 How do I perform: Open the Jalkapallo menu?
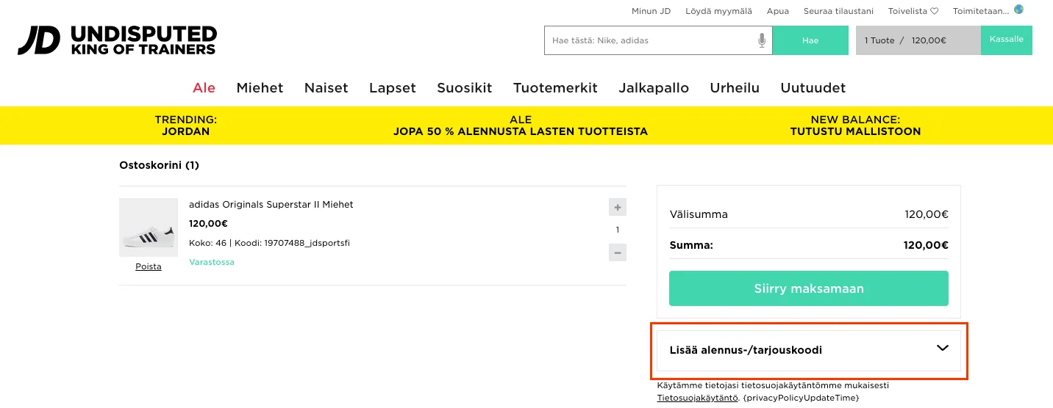click(654, 88)
